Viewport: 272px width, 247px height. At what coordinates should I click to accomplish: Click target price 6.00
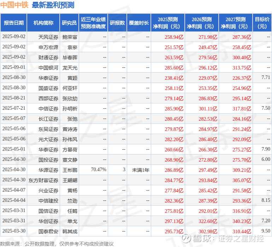click(x=266, y=159)
